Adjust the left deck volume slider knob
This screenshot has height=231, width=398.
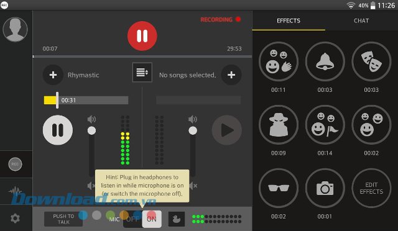pyautogui.click(x=91, y=130)
